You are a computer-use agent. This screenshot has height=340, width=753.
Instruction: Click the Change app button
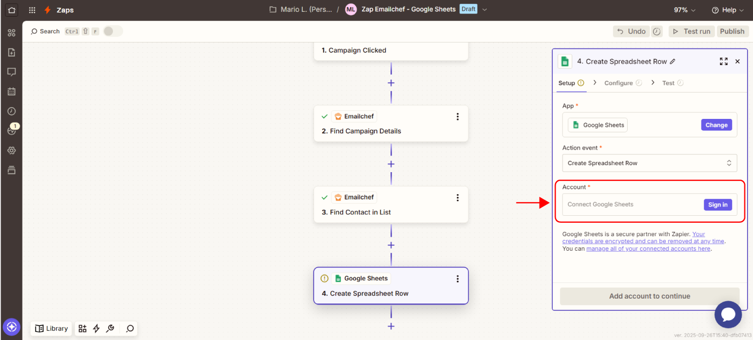(x=716, y=125)
